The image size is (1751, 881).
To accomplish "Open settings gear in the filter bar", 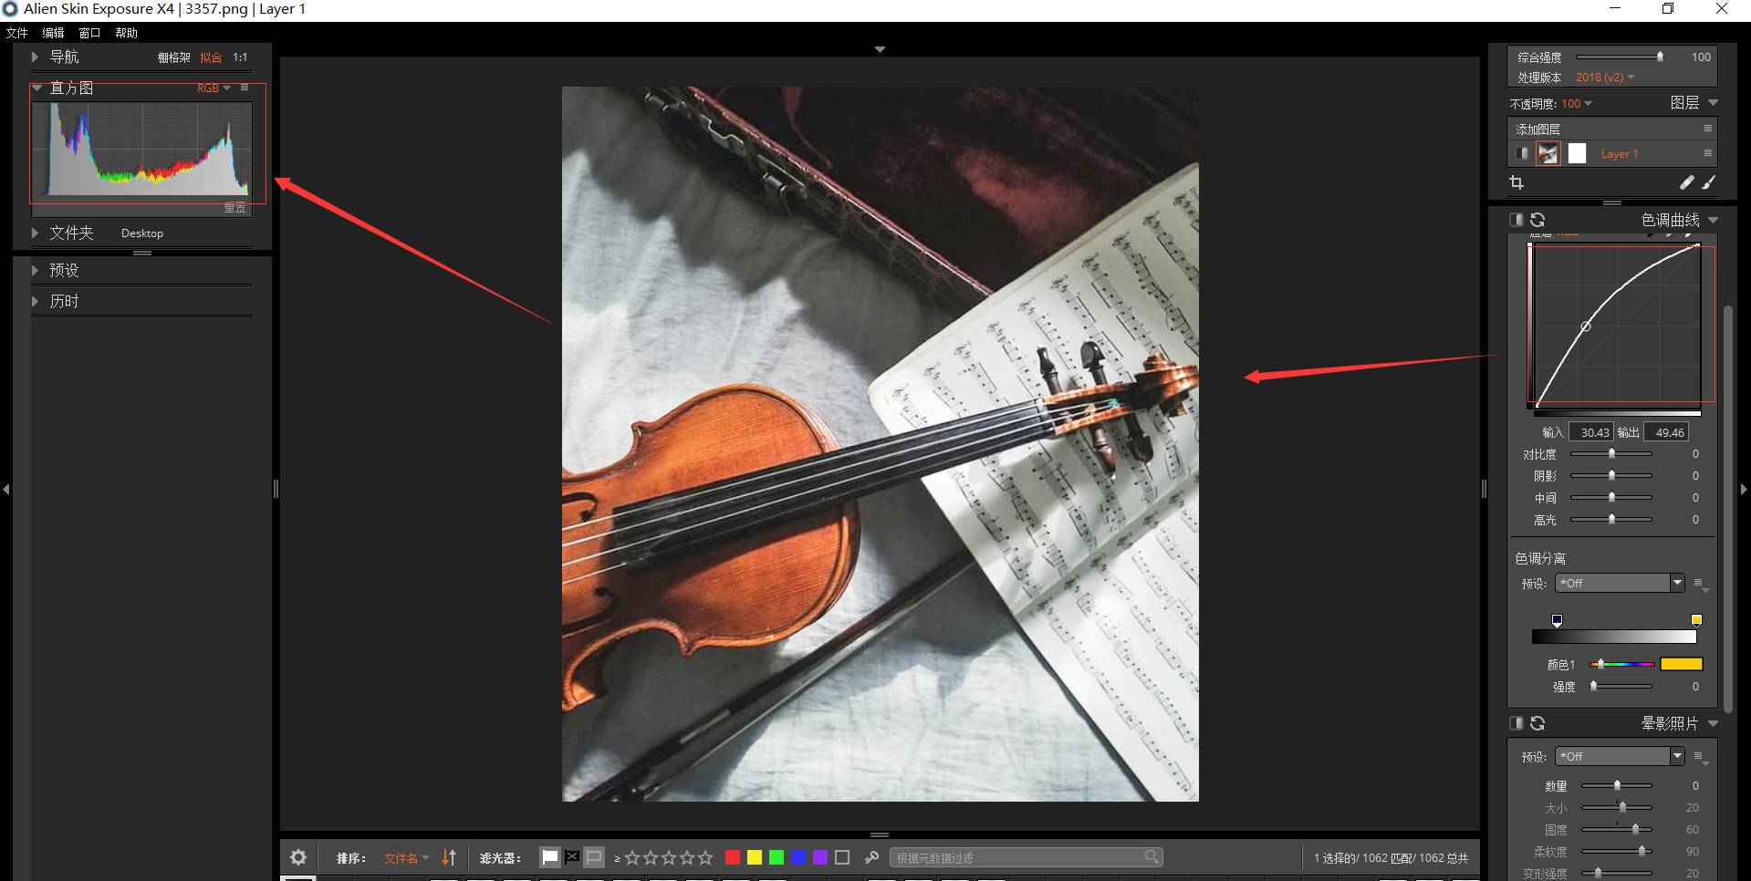I will [298, 857].
